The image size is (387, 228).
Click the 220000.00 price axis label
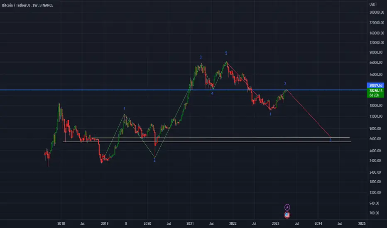(377, 23)
